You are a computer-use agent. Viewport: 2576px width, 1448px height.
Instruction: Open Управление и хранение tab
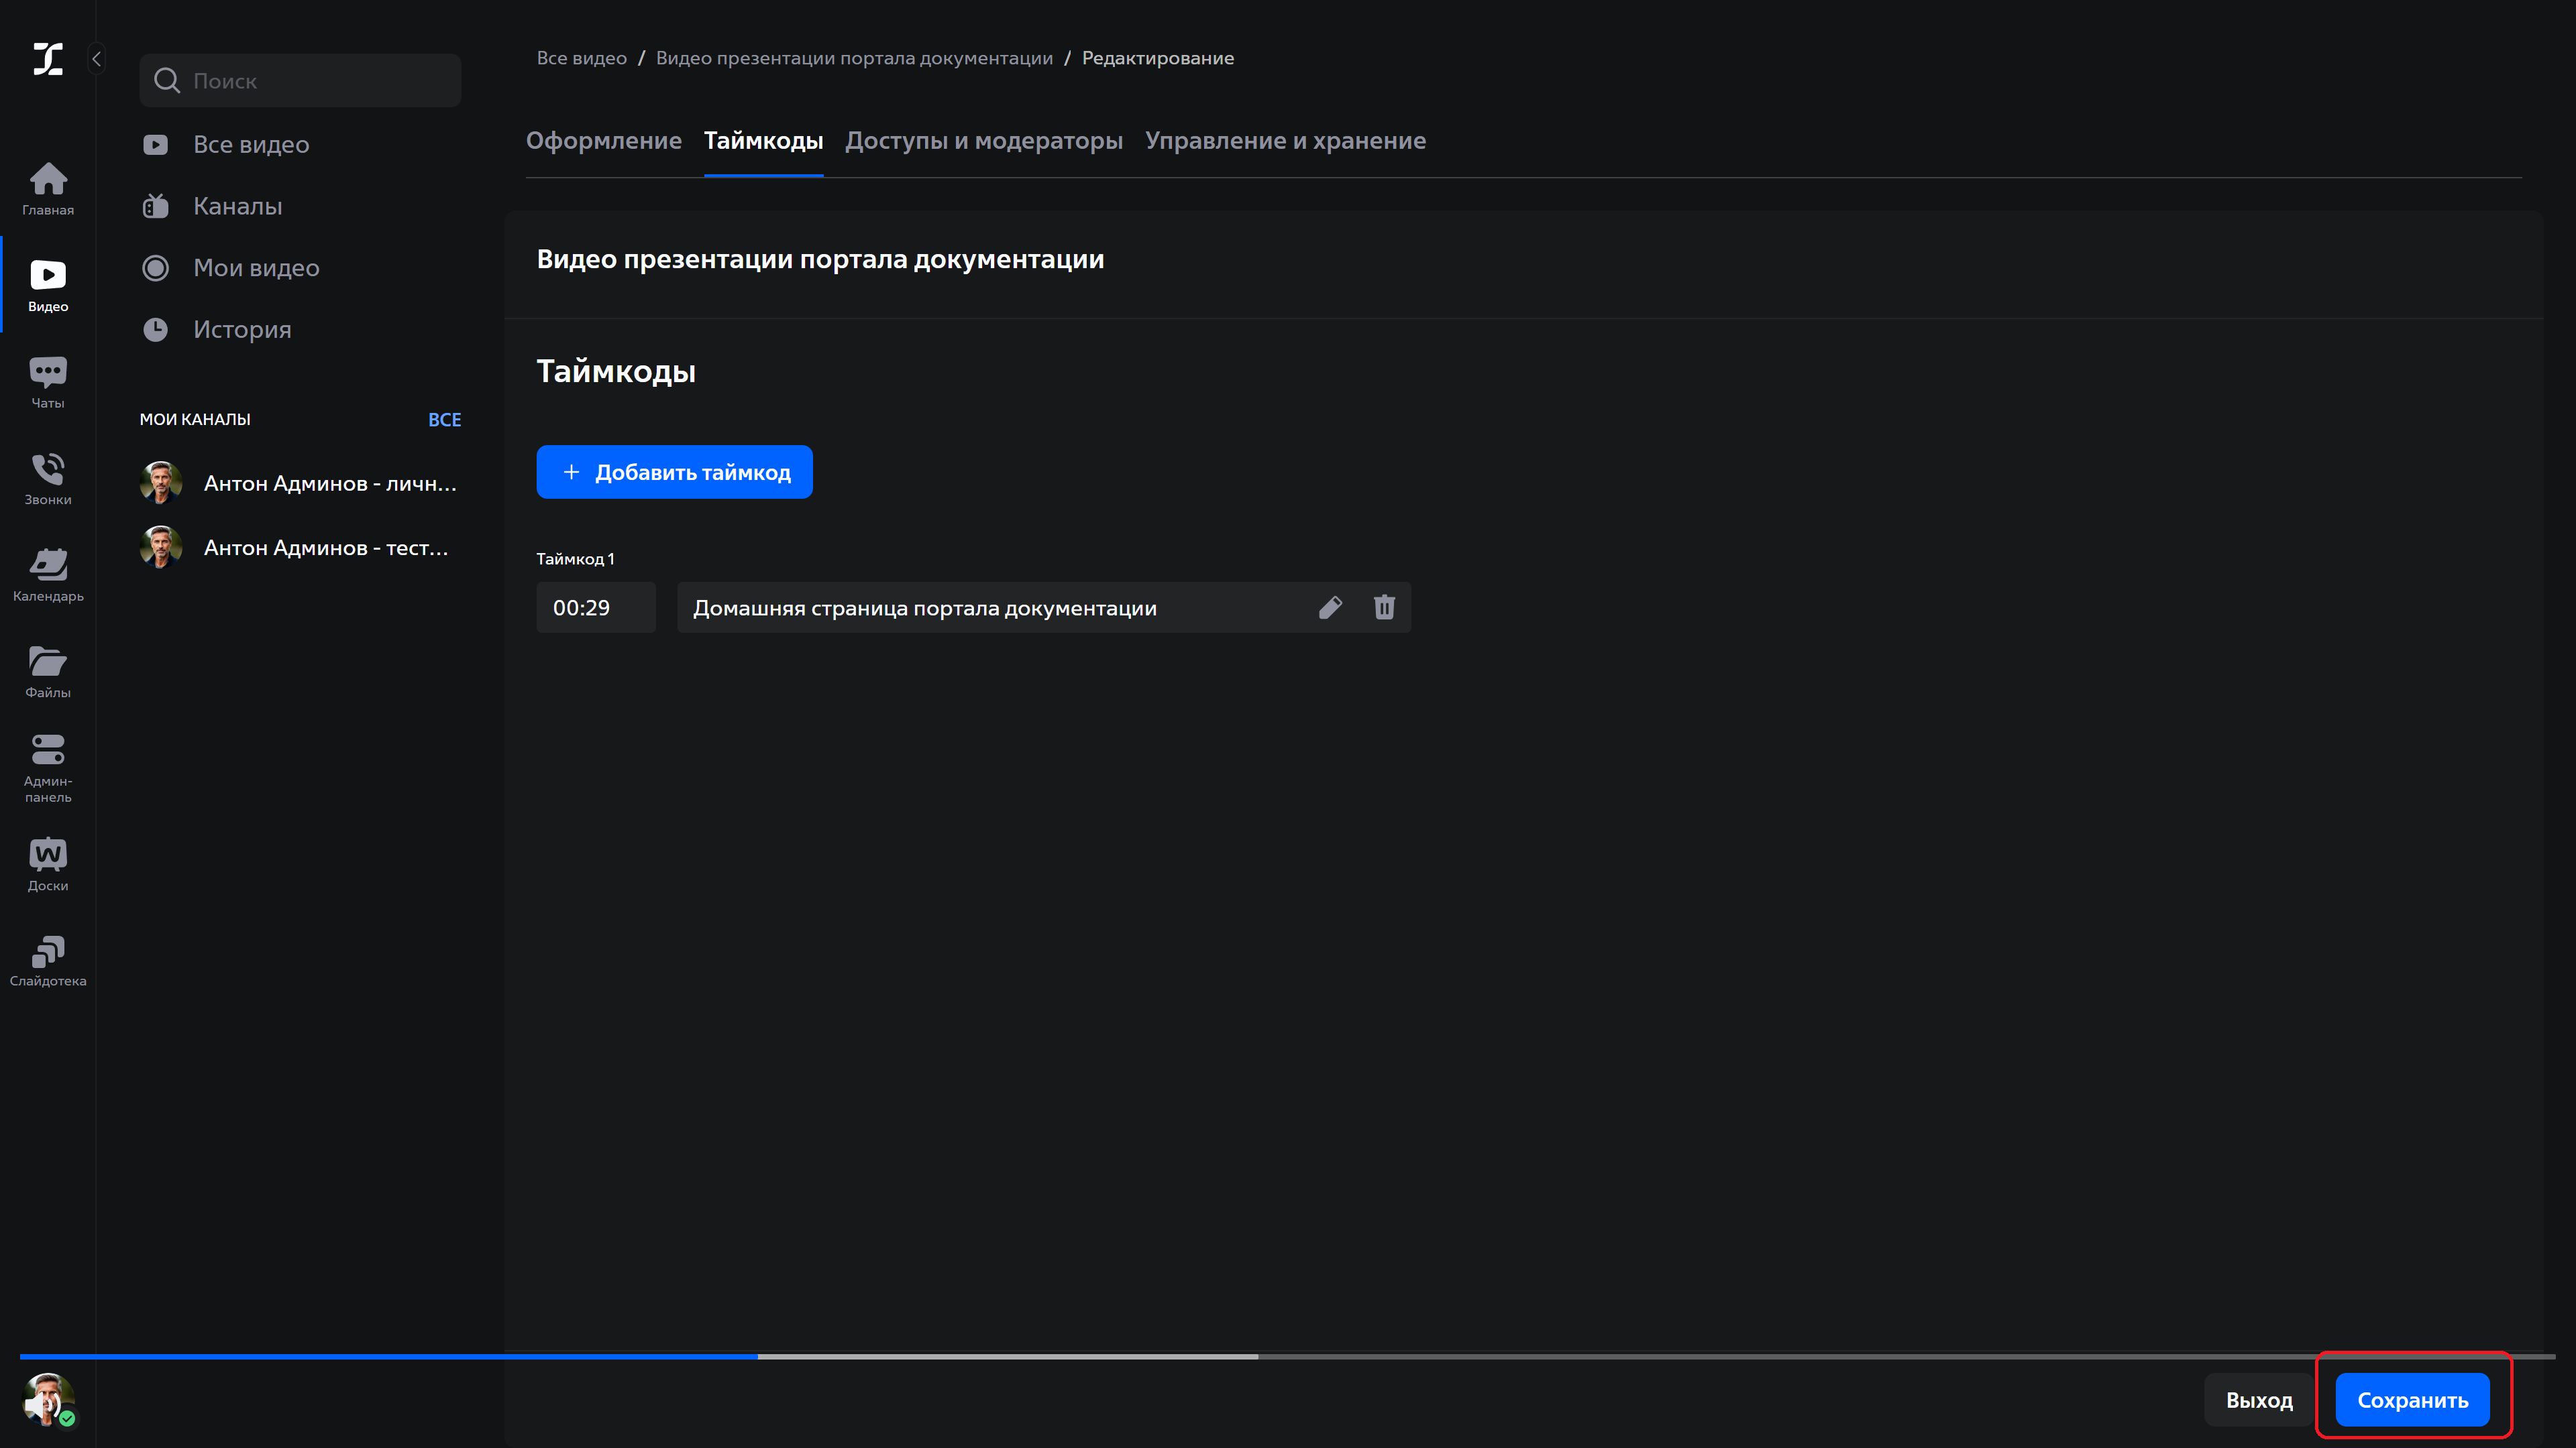[1285, 141]
